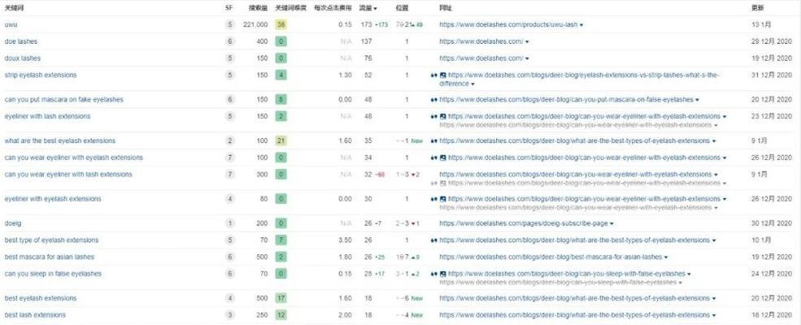Click SF badge 3 in best lash extensions row
801x325 pixels.
[230, 315]
